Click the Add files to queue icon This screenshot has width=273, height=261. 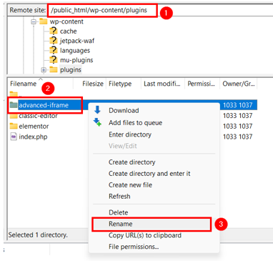pos(97,122)
